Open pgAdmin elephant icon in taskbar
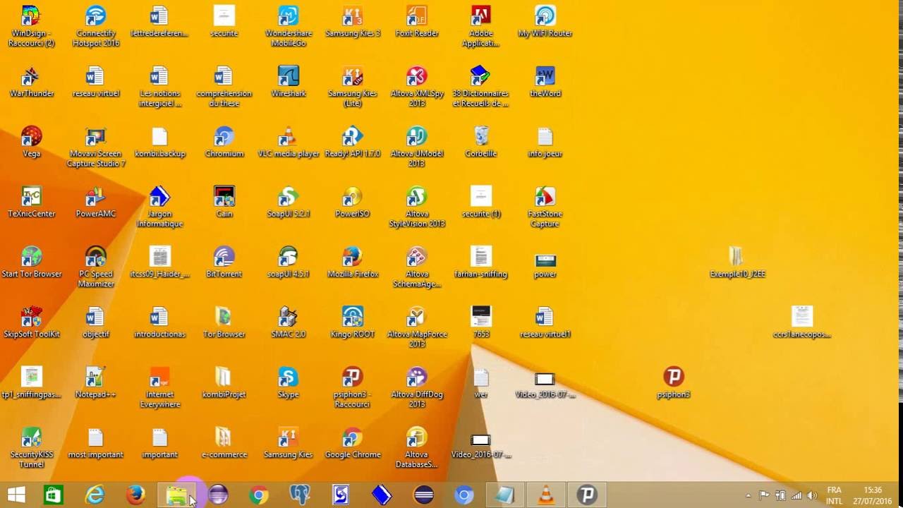The height and width of the screenshot is (508, 903). point(300,495)
